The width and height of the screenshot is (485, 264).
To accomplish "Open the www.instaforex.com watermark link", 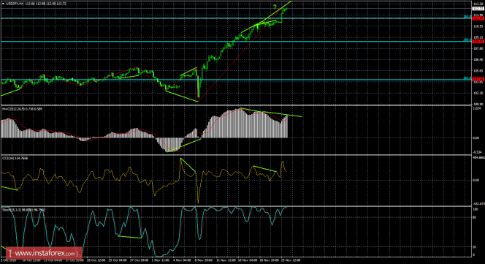I will click(45, 253).
